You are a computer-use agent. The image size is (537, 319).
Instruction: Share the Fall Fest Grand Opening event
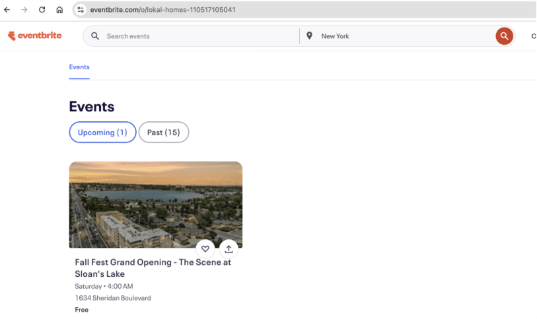point(229,248)
